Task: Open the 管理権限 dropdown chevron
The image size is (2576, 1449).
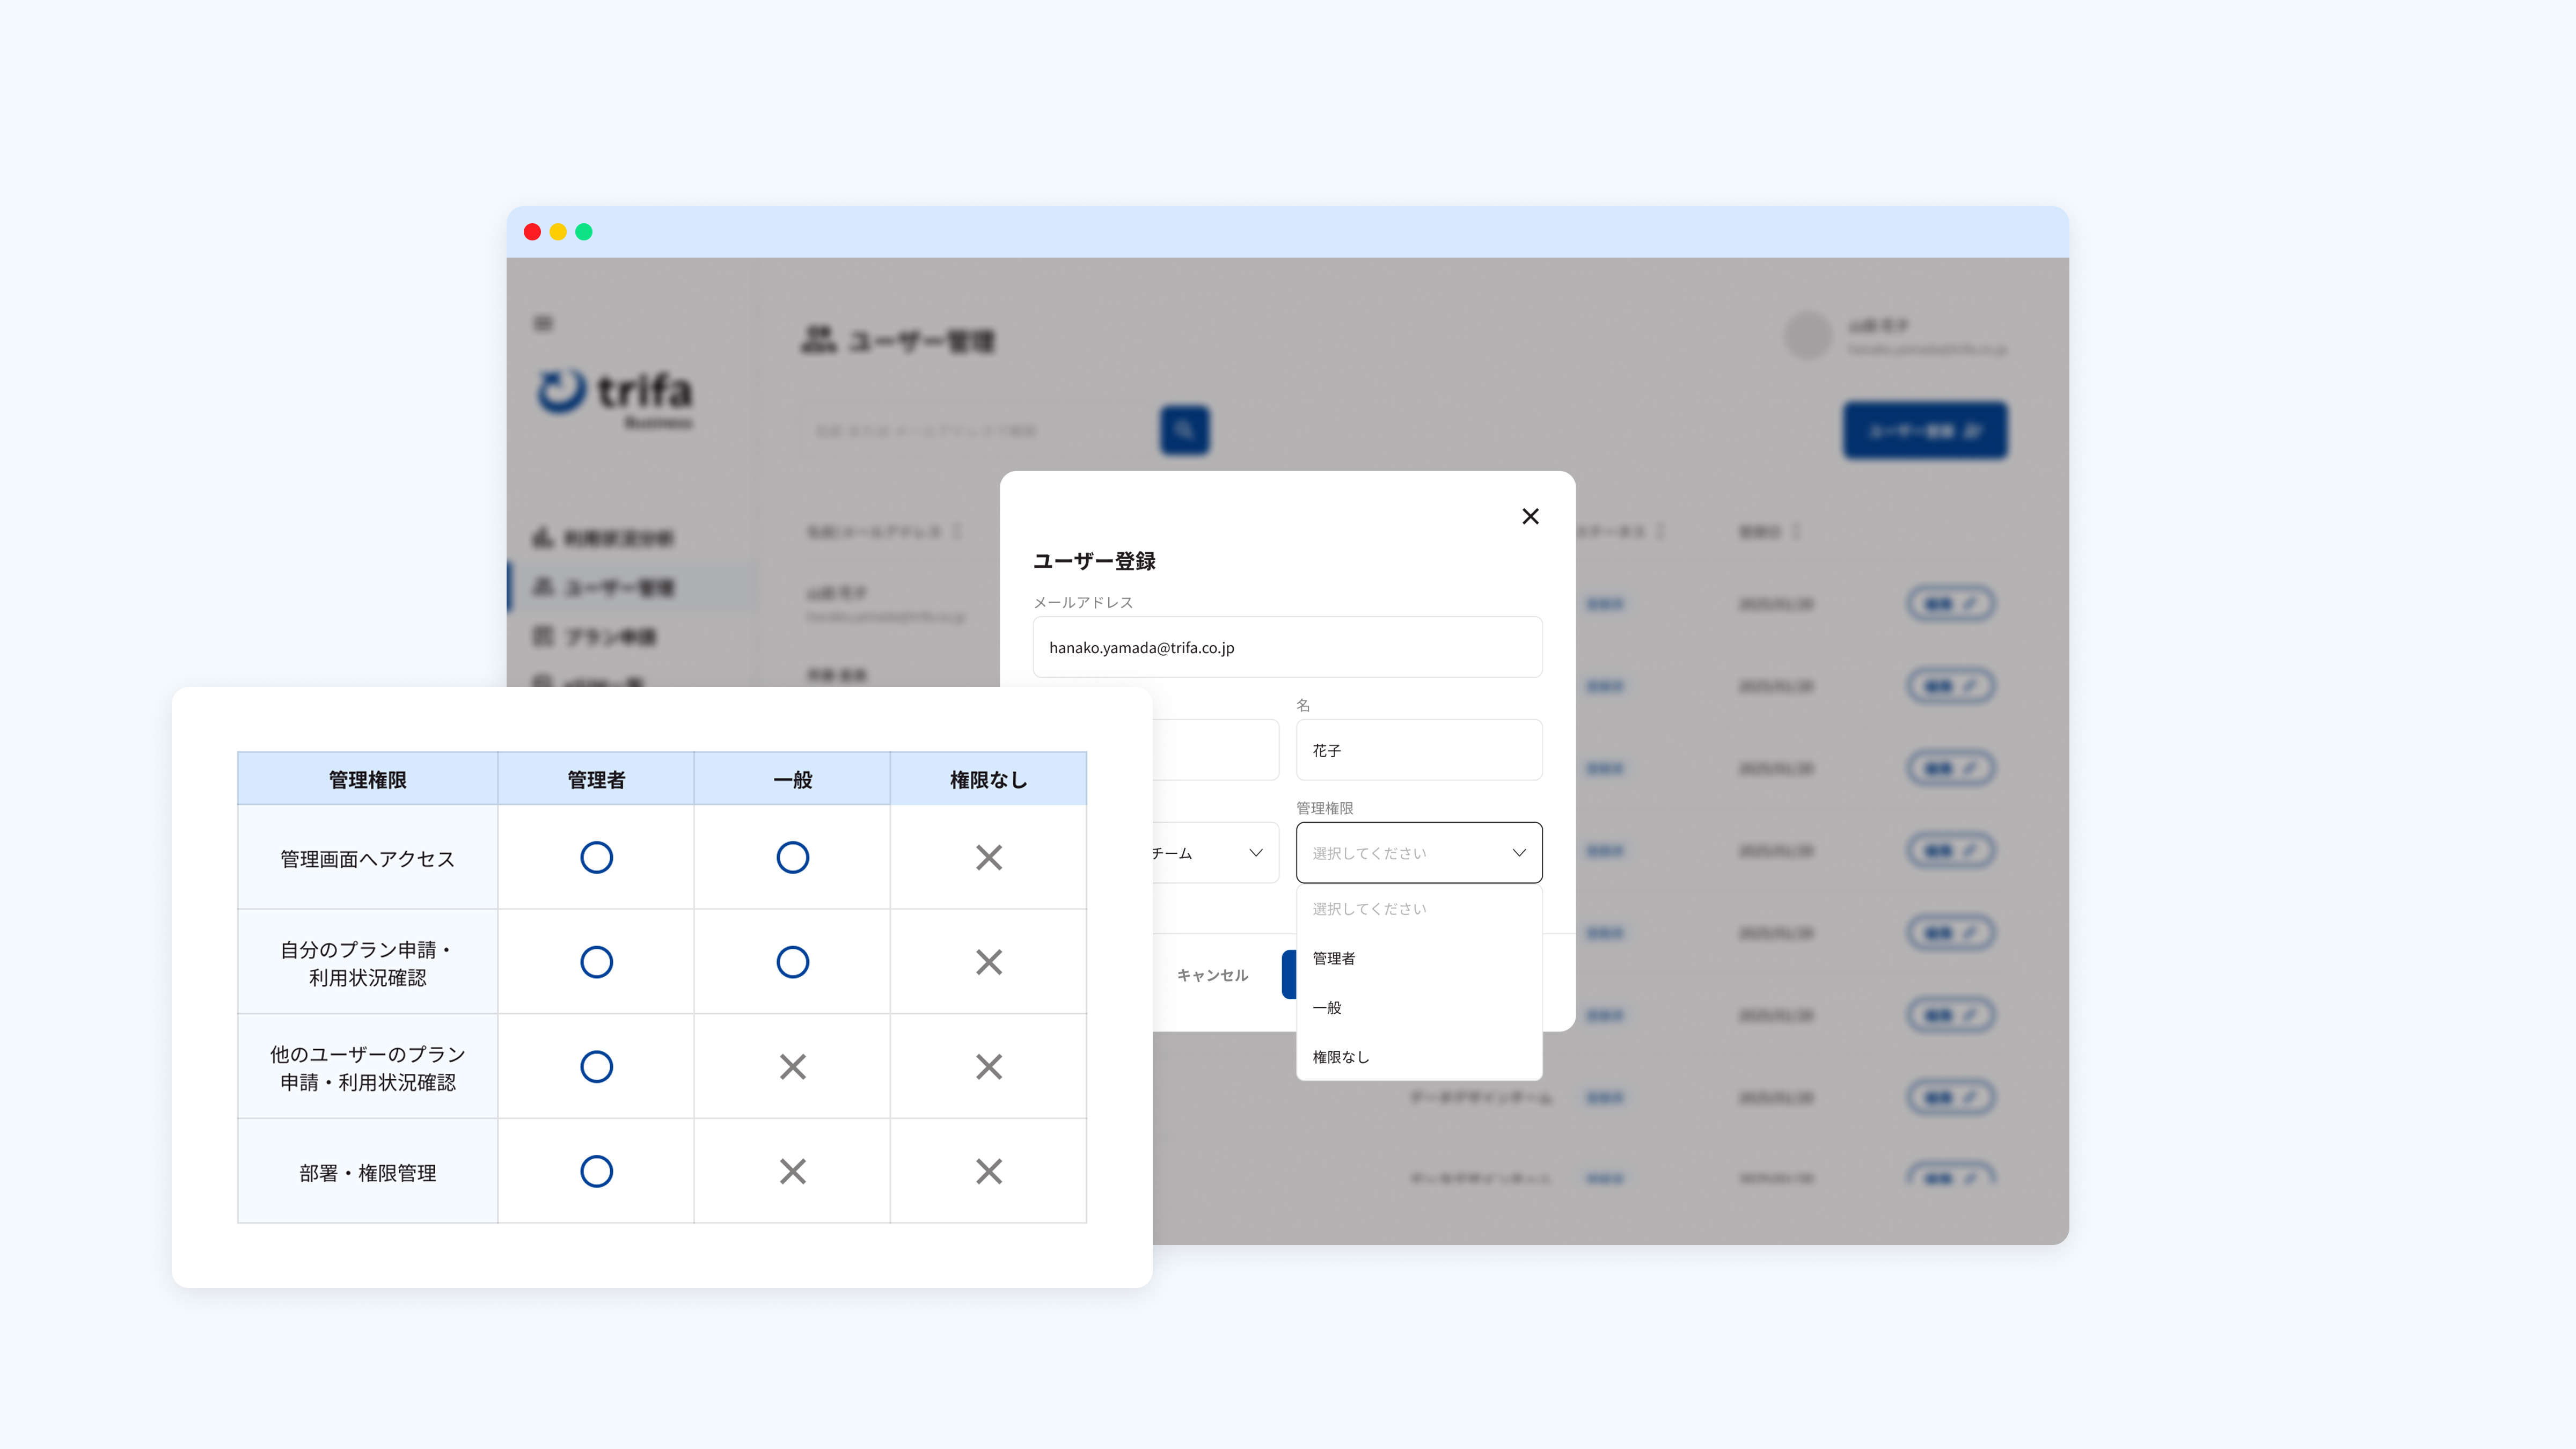Action: coord(1518,853)
